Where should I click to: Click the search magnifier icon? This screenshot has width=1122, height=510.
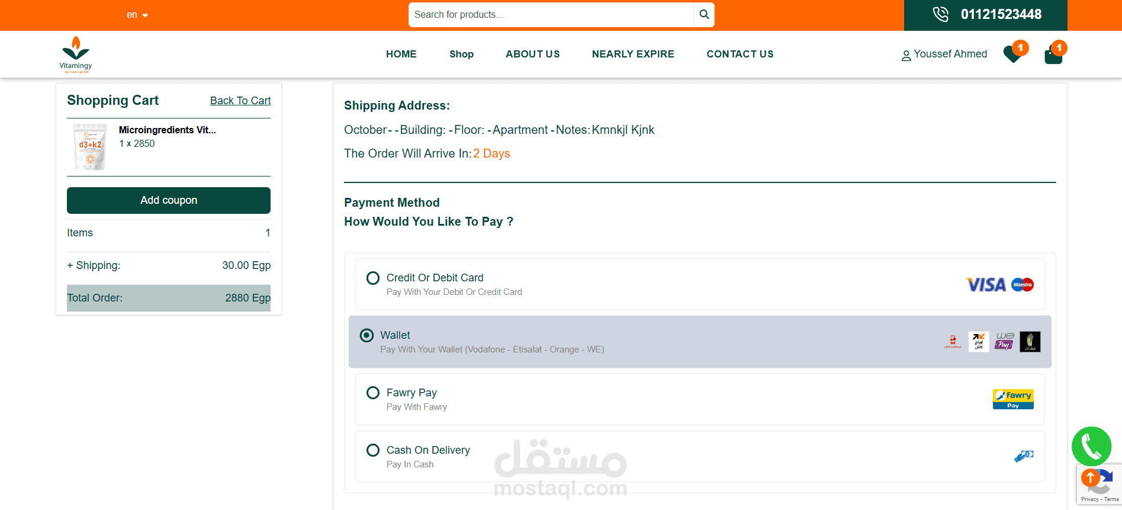[x=704, y=15]
